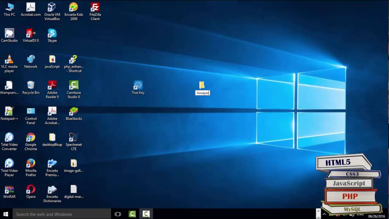Open the taskbar date display
389x219 pixels.
[377, 216]
